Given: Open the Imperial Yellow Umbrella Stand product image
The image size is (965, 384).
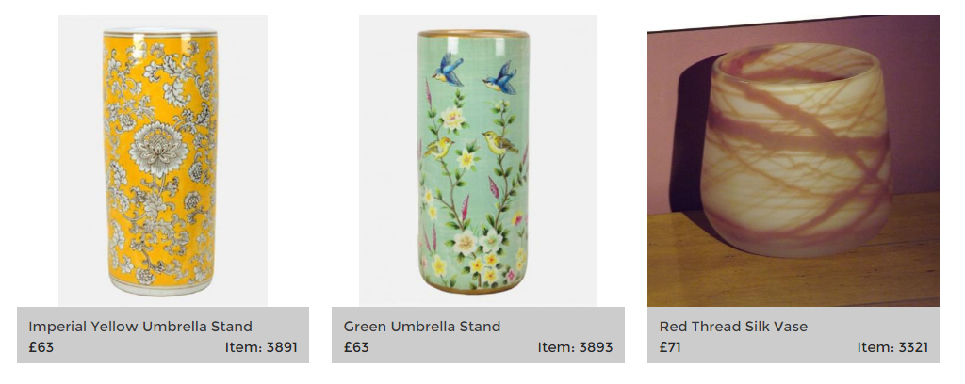Looking at the screenshot, I should (163, 160).
